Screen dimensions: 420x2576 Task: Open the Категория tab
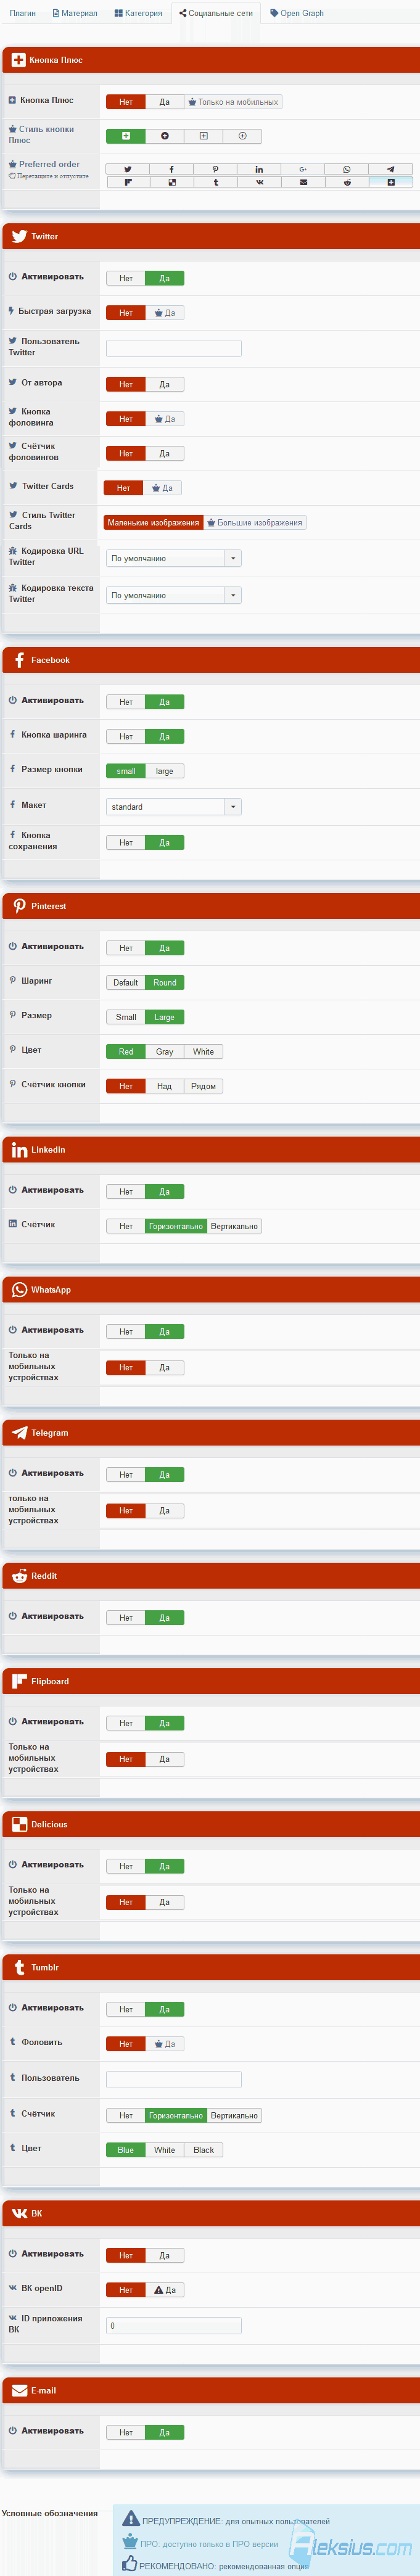[138, 13]
